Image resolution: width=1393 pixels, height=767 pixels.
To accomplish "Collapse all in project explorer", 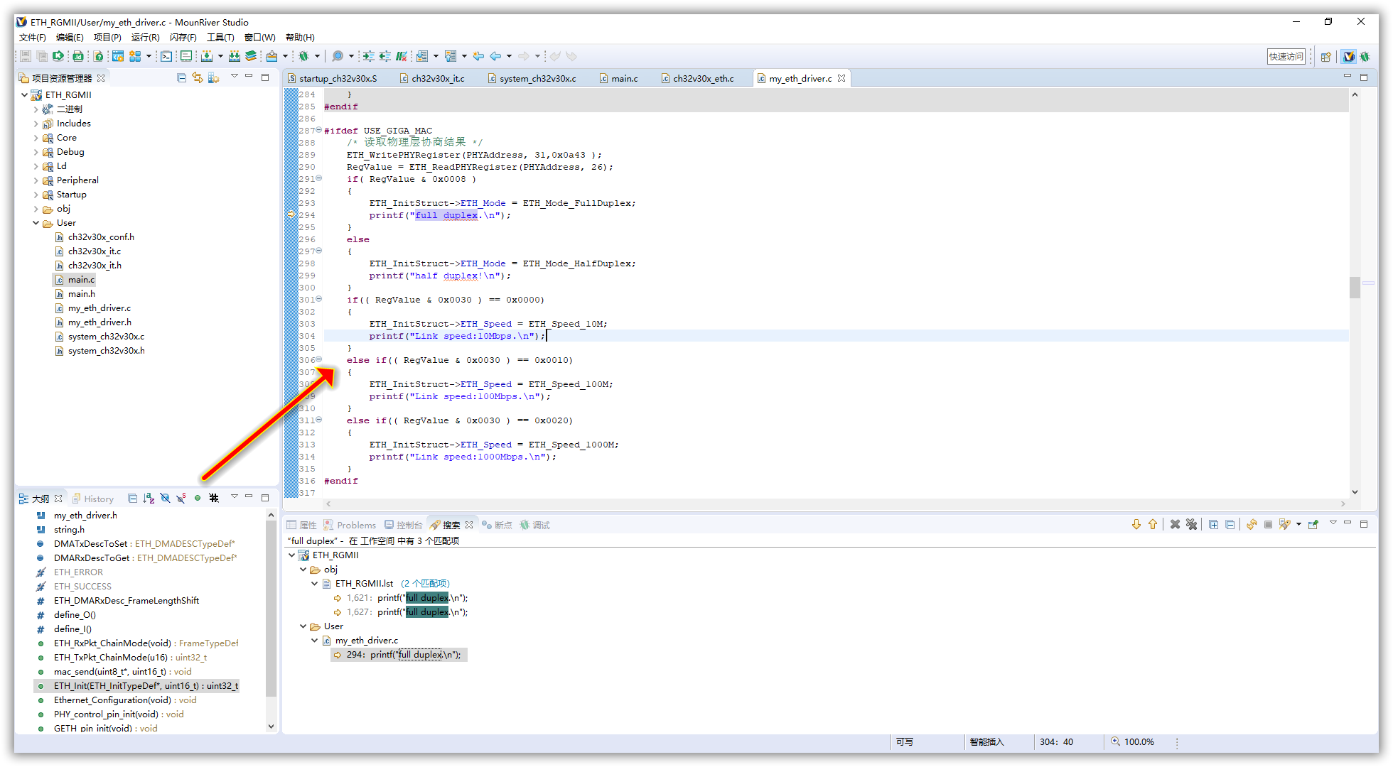I will (x=181, y=78).
